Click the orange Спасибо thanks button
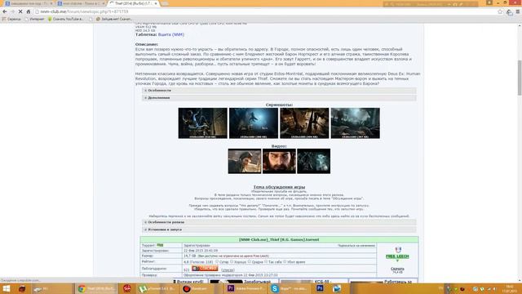 205,269
